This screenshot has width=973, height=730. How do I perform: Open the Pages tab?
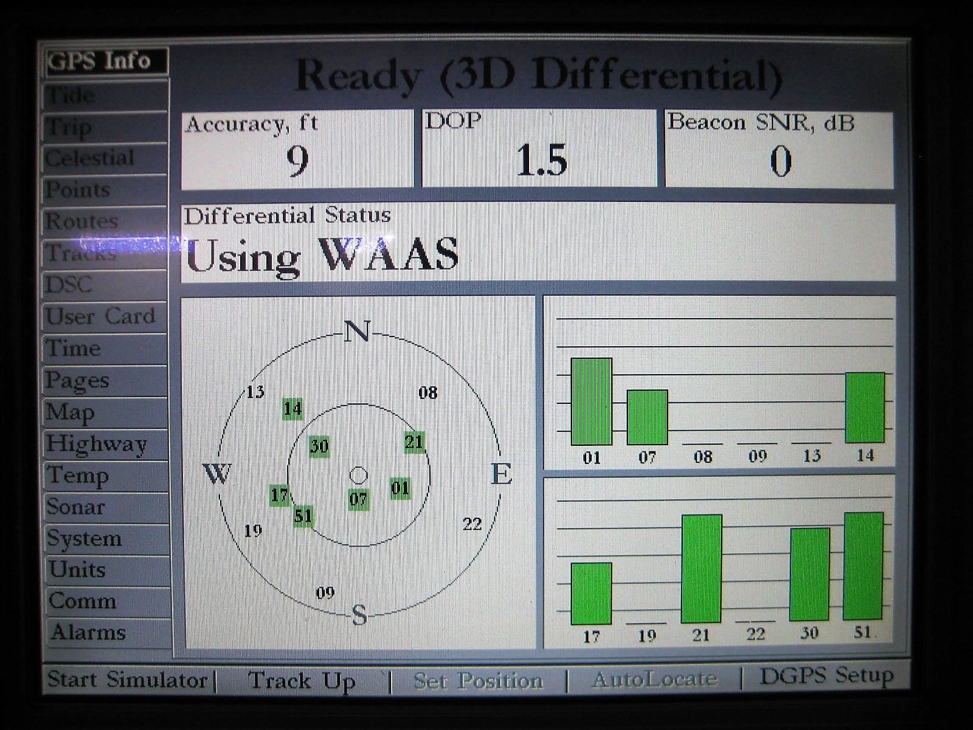pyautogui.click(x=106, y=381)
